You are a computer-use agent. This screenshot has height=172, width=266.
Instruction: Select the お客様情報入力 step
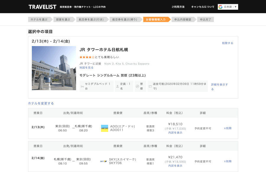point(157,19)
